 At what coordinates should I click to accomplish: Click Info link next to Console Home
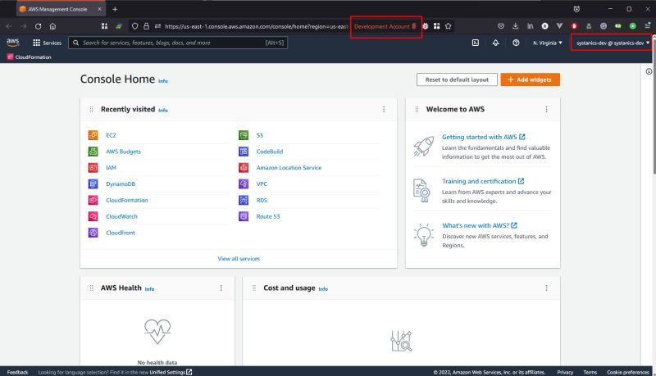(x=162, y=81)
